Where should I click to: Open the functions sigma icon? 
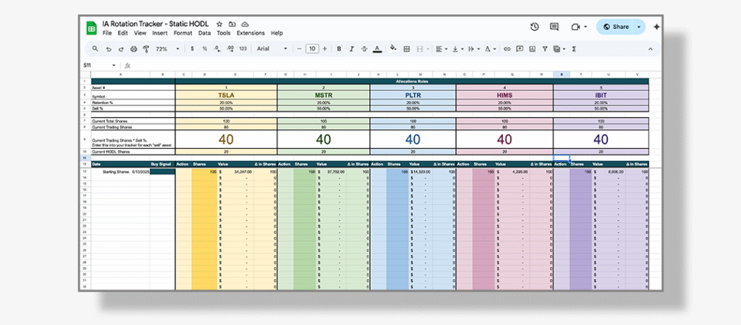[x=574, y=48]
